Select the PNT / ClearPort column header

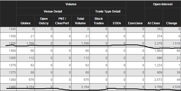(62, 21)
